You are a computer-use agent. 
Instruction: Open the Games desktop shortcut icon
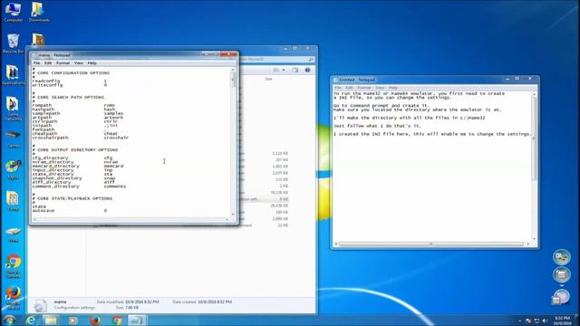coord(13,139)
